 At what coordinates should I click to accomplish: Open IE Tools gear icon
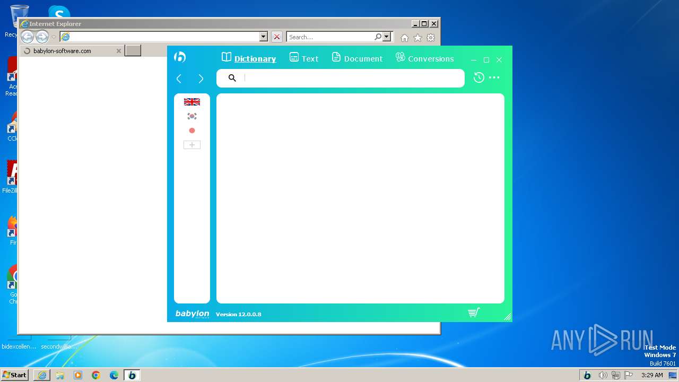click(431, 38)
